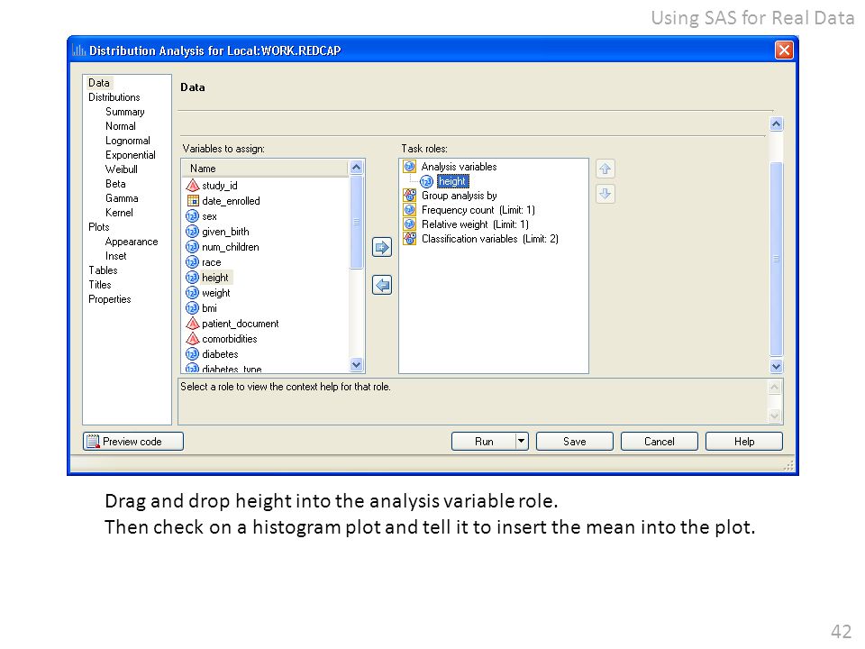This screenshot has height=649, width=865.
Task: Click the right arrow to assign variable
Action: [382, 247]
